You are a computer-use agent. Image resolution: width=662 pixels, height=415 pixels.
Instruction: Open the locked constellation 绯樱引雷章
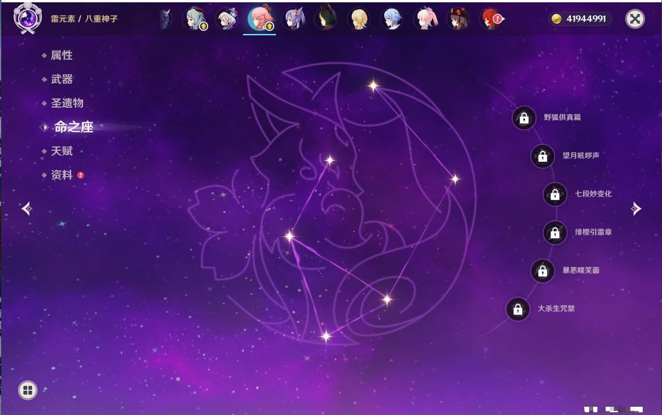(x=555, y=233)
